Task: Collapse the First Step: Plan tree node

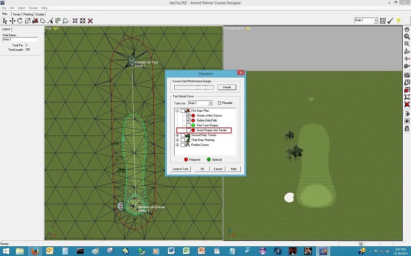Action: [177, 111]
